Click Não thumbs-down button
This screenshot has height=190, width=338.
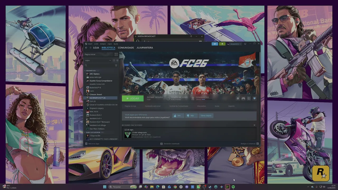pos(191,116)
